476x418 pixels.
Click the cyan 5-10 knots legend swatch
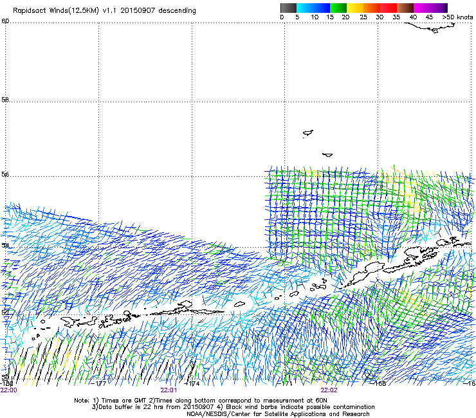[304, 8]
